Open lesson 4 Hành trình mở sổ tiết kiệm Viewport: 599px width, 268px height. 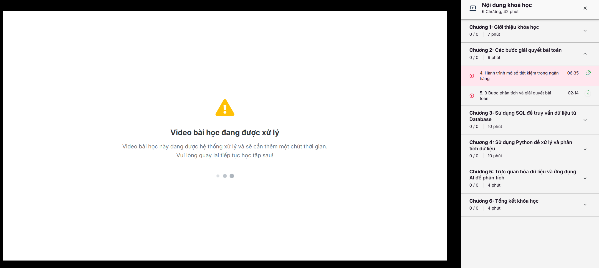[x=519, y=76]
